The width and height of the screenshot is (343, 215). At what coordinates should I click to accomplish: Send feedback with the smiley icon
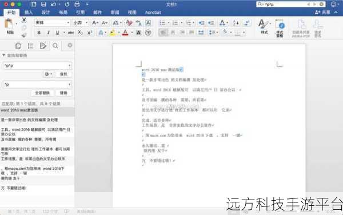tap(334, 4)
